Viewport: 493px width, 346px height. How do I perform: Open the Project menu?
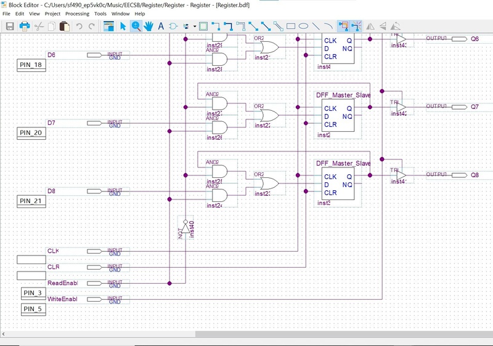point(52,14)
